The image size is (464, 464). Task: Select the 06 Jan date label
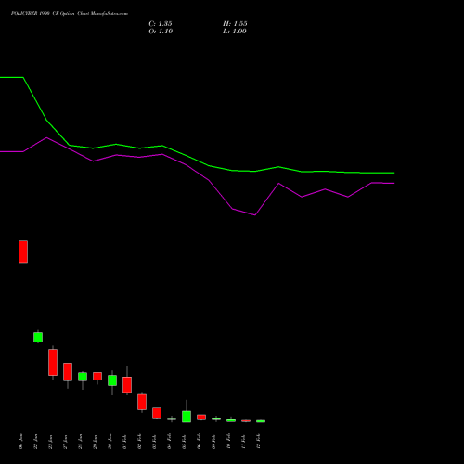(x=21, y=442)
